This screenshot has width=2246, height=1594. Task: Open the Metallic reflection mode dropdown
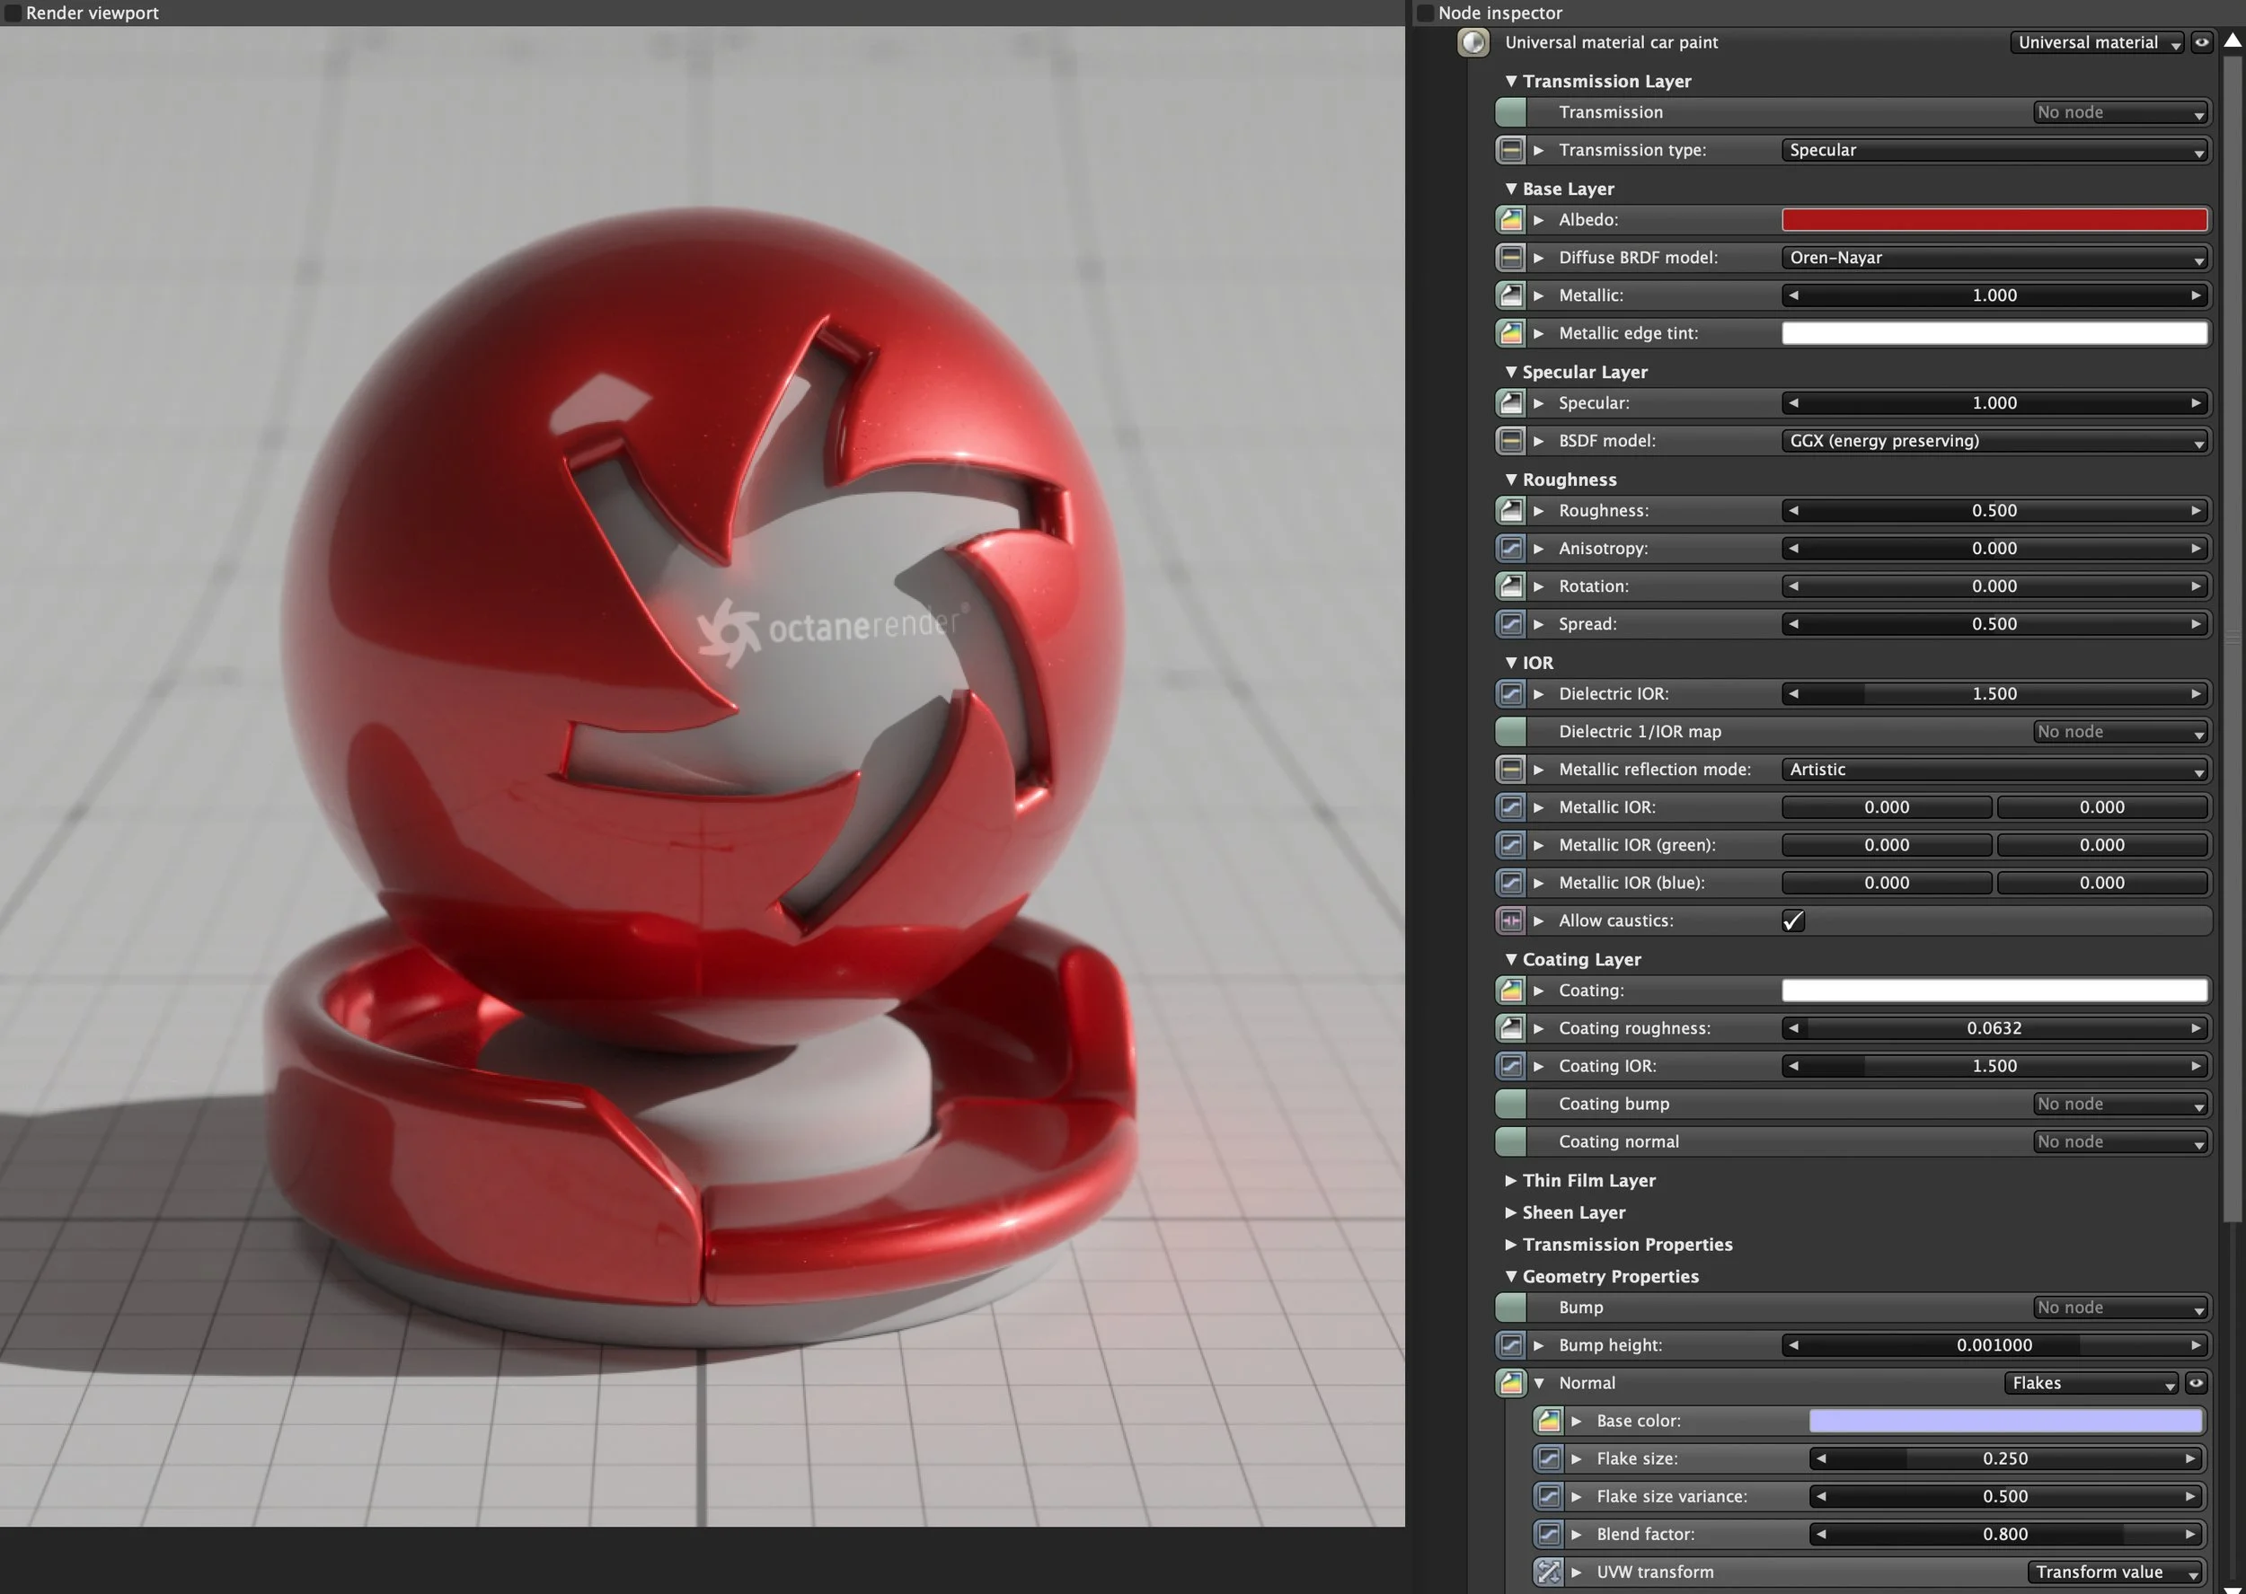(x=1993, y=770)
